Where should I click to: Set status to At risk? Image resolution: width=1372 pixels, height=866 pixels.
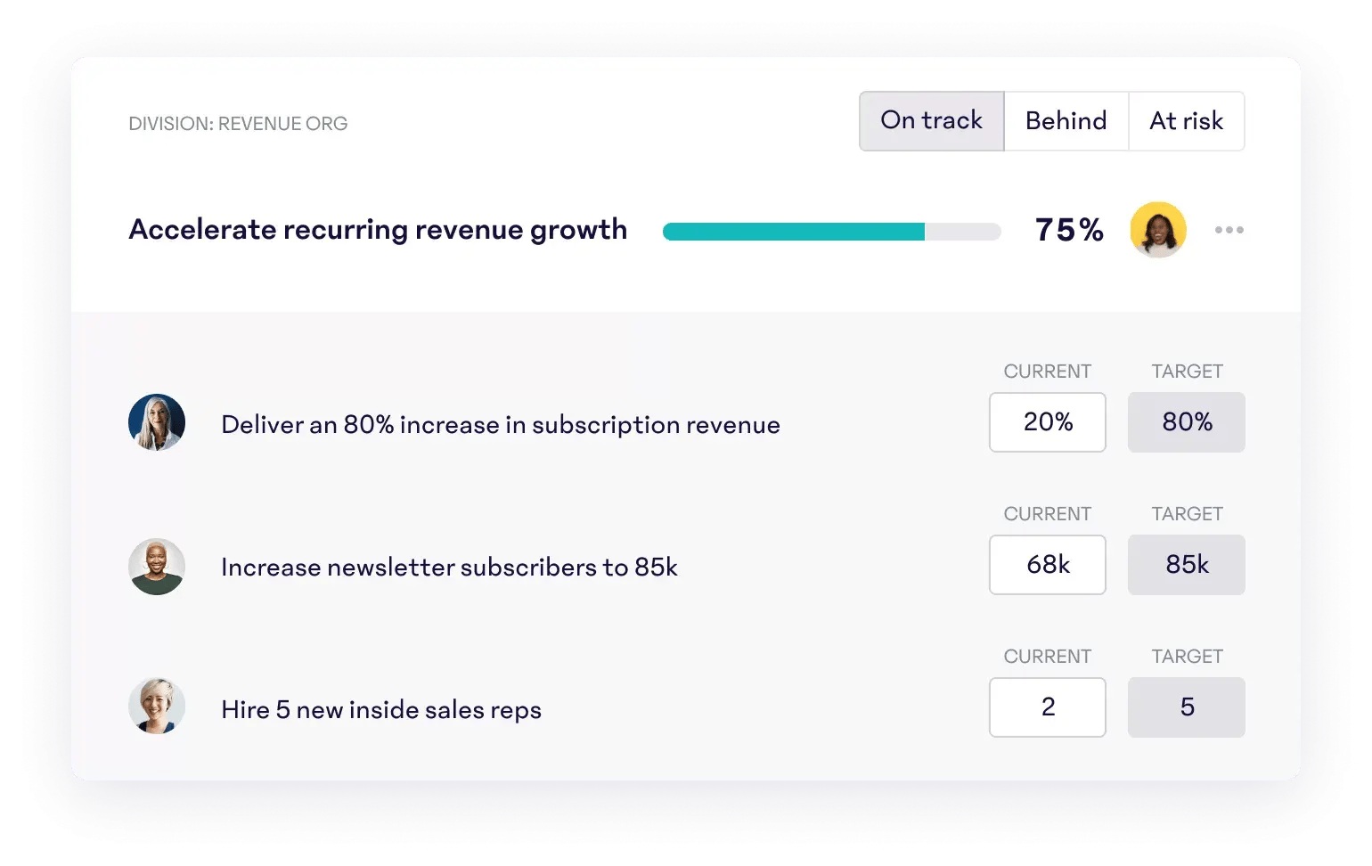click(x=1186, y=121)
